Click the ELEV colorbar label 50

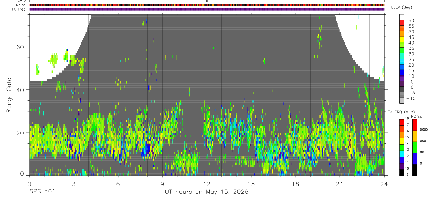pyautogui.click(x=411, y=32)
